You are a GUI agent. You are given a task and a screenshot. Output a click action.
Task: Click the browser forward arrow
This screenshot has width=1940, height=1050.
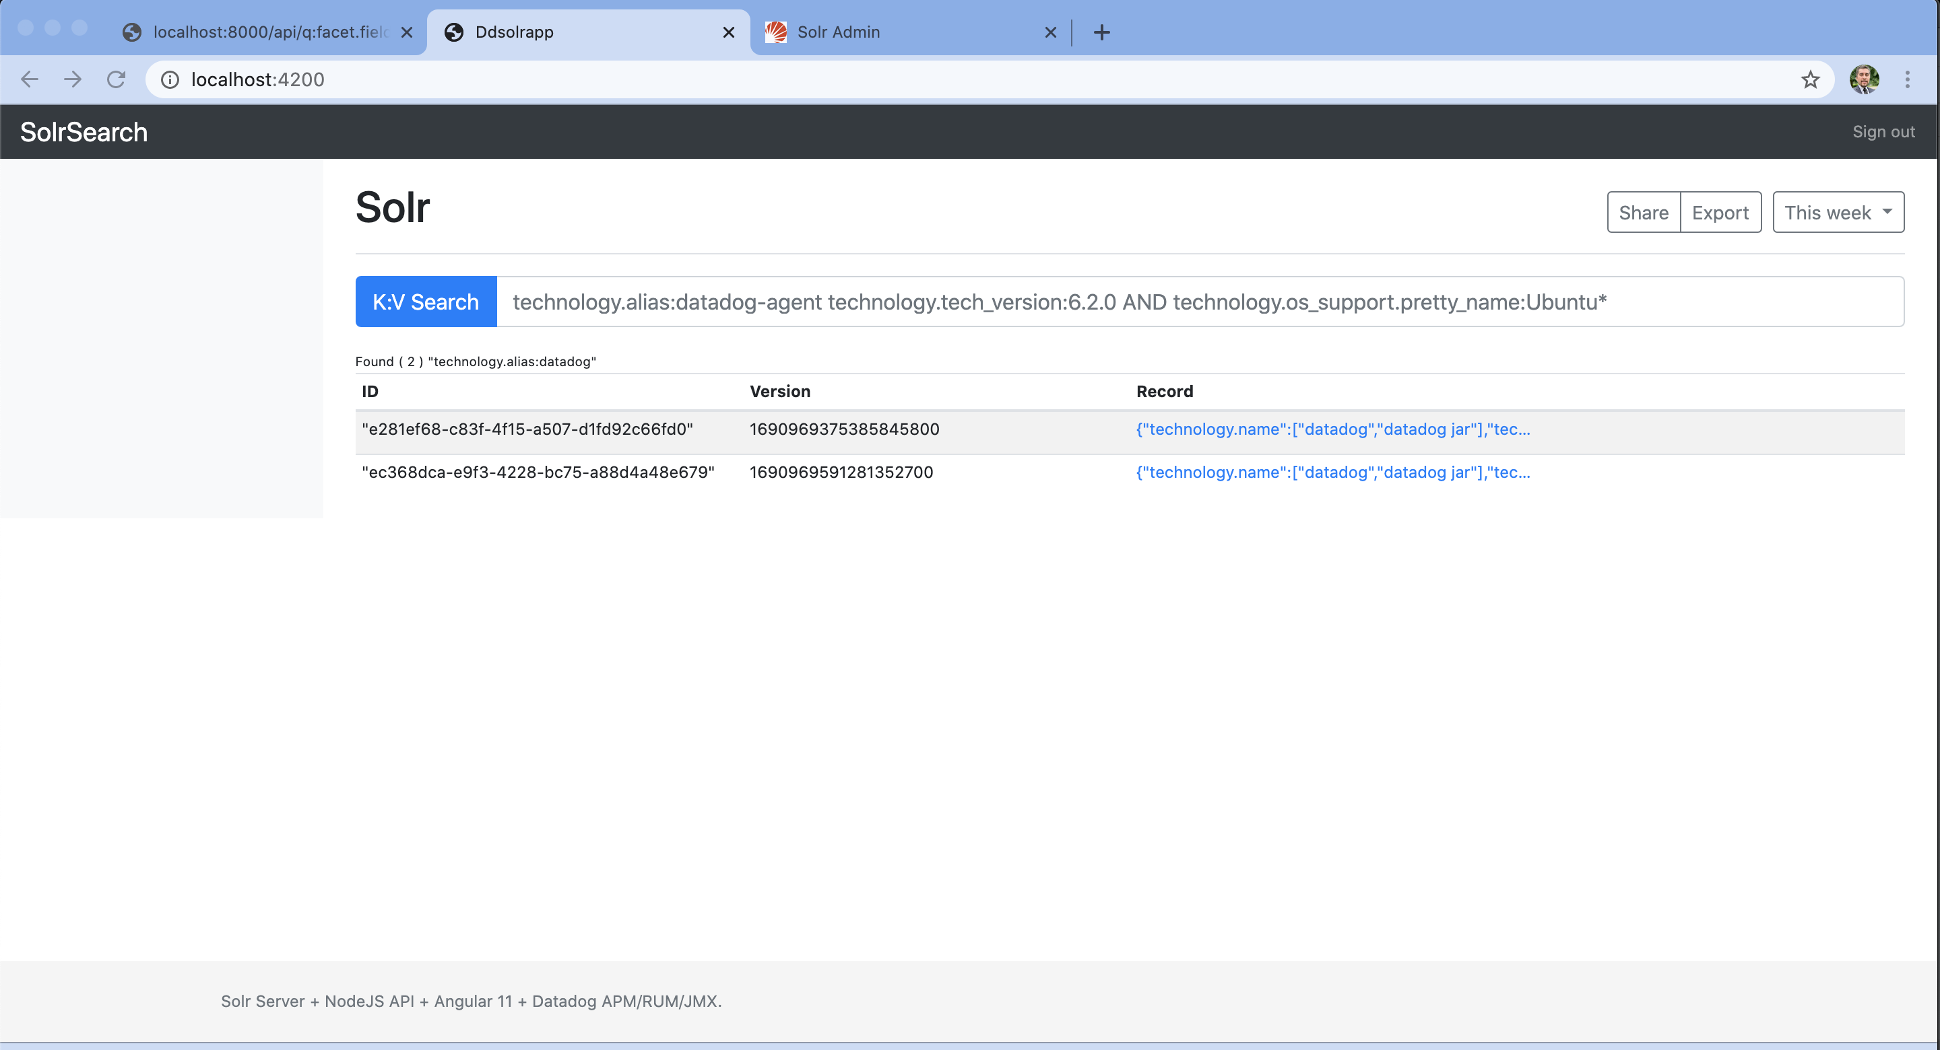[x=73, y=79]
